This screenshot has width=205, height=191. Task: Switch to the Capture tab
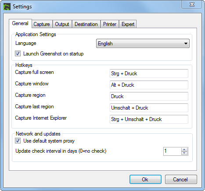coord(42,24)
